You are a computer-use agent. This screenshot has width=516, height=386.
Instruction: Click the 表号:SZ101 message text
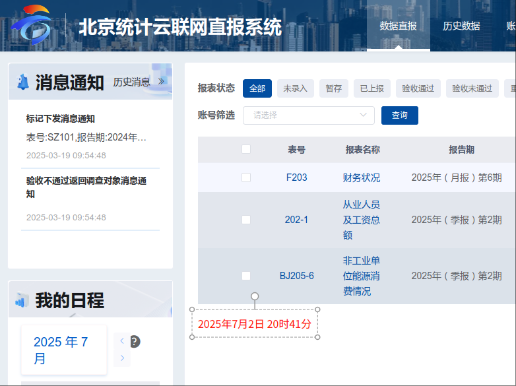86,137
